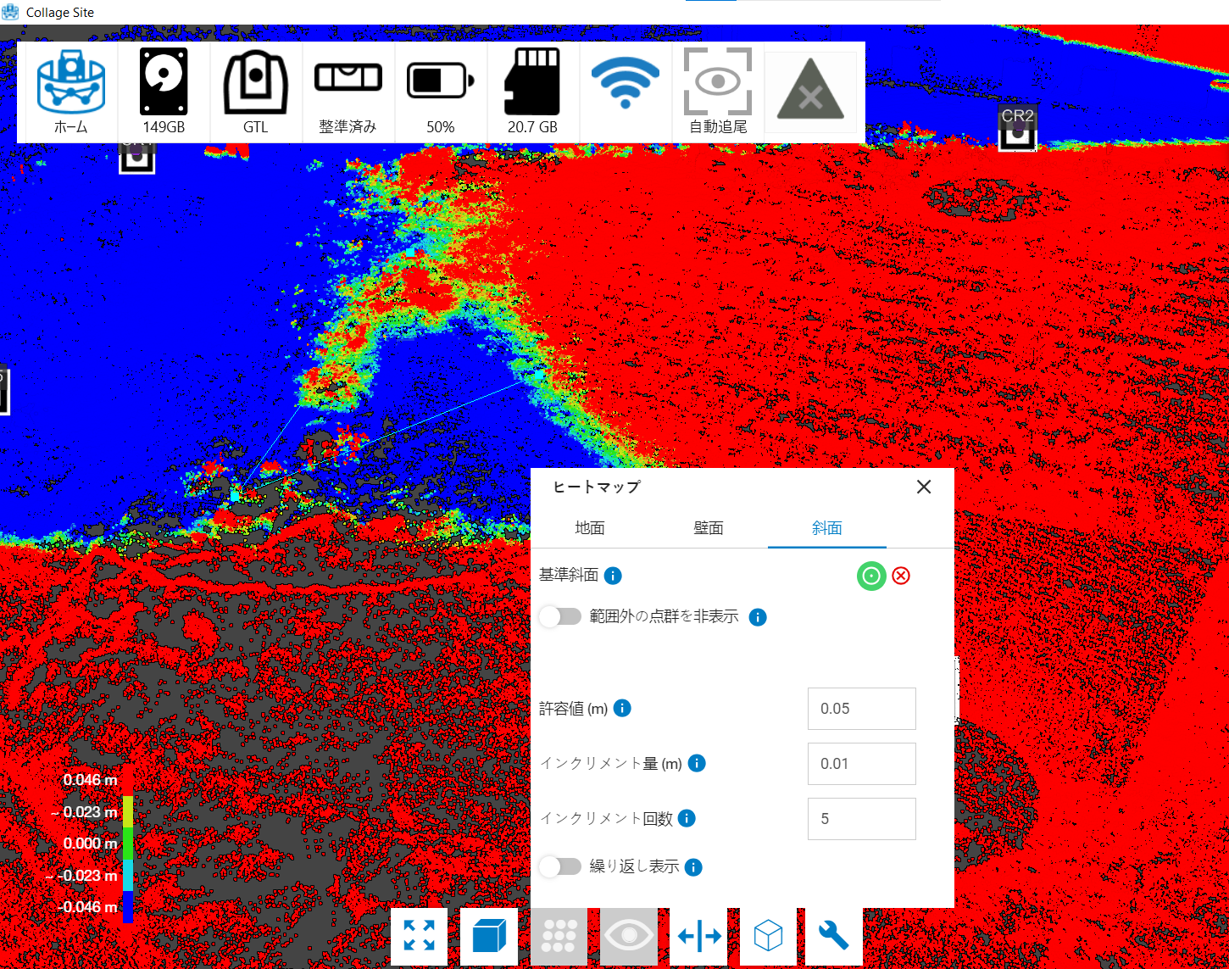Click the leveling status (整準済み) icon
The height and width of the screenshot is (969, 1229).
coord(348,92)
